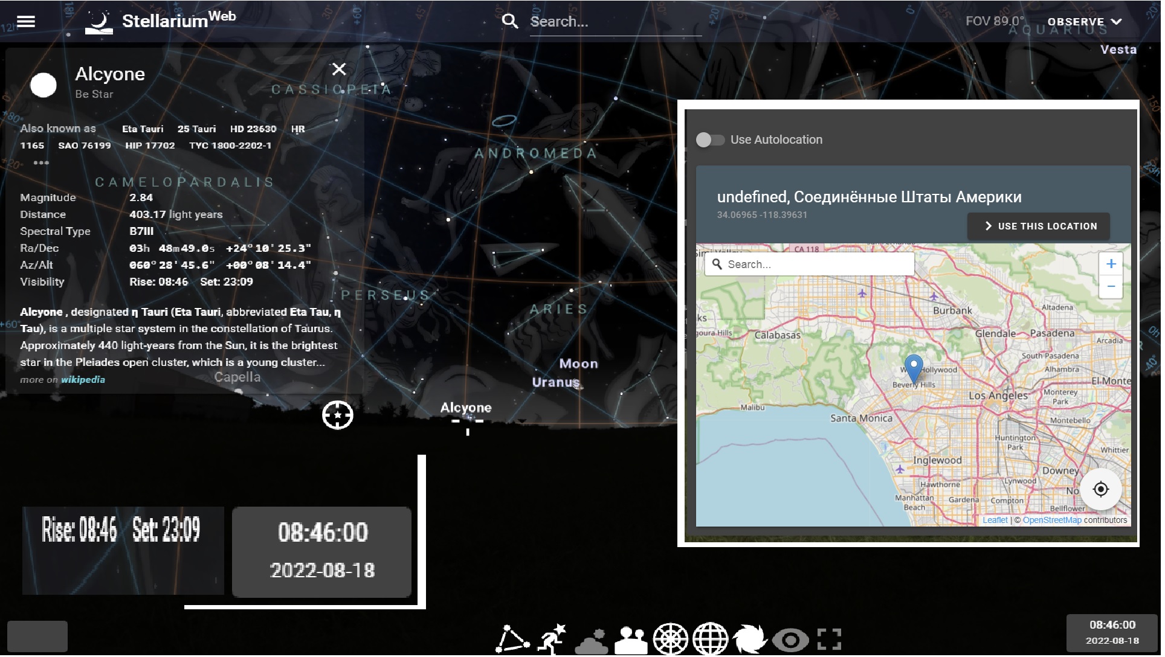
Task: Open the Wikipedia link for Alcyone
Action: (83, 380)
